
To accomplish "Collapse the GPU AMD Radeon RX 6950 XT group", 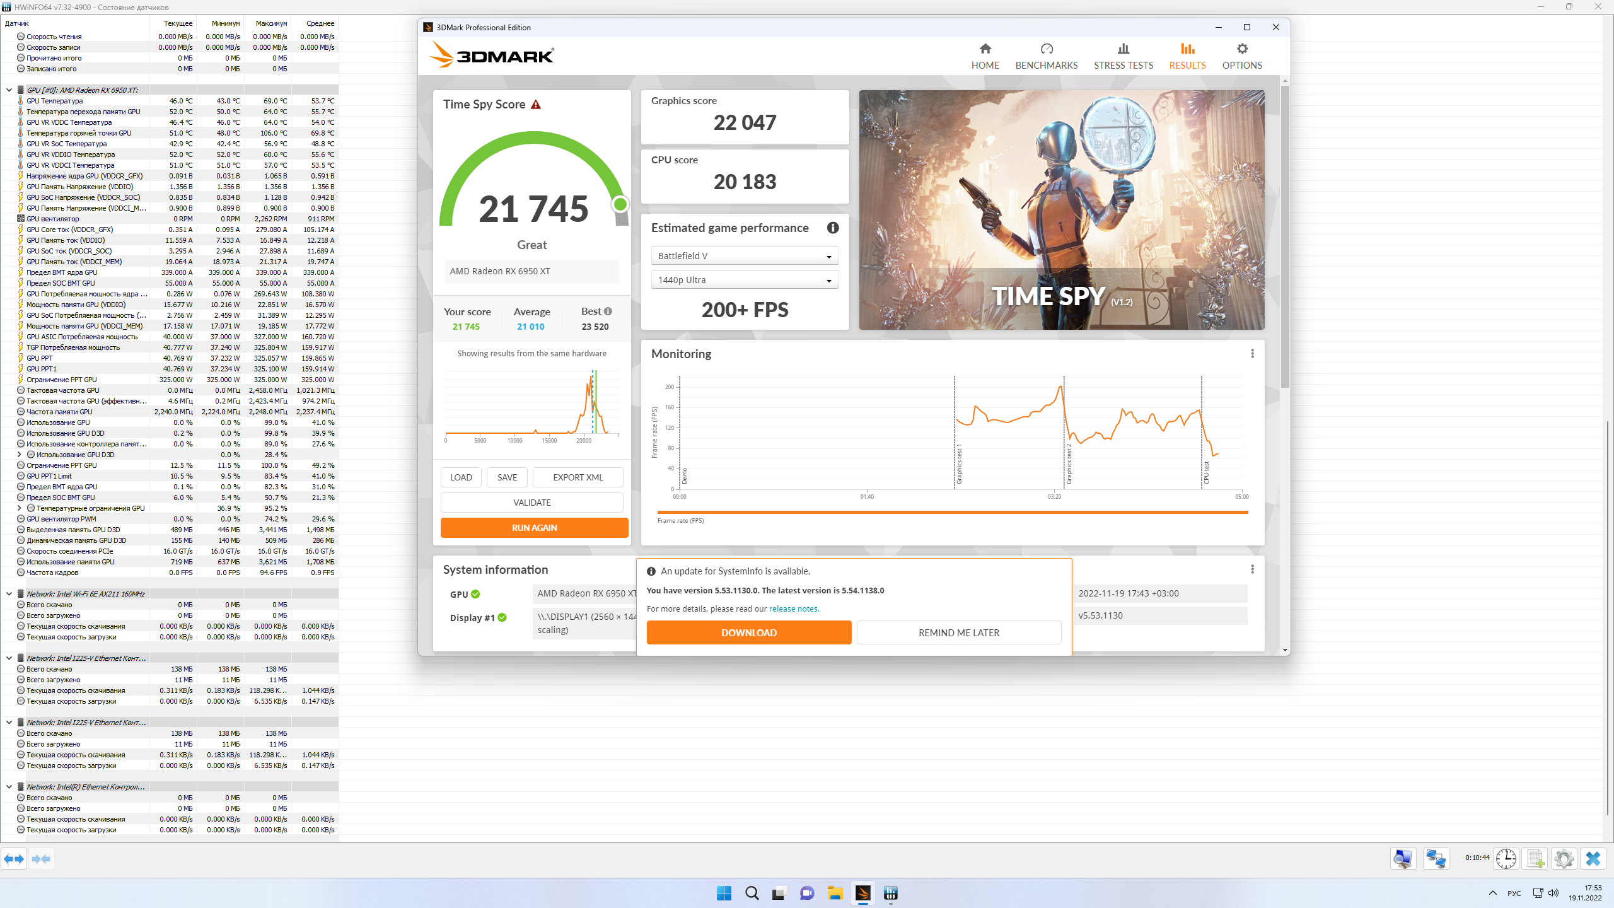I will pos(9,90).
